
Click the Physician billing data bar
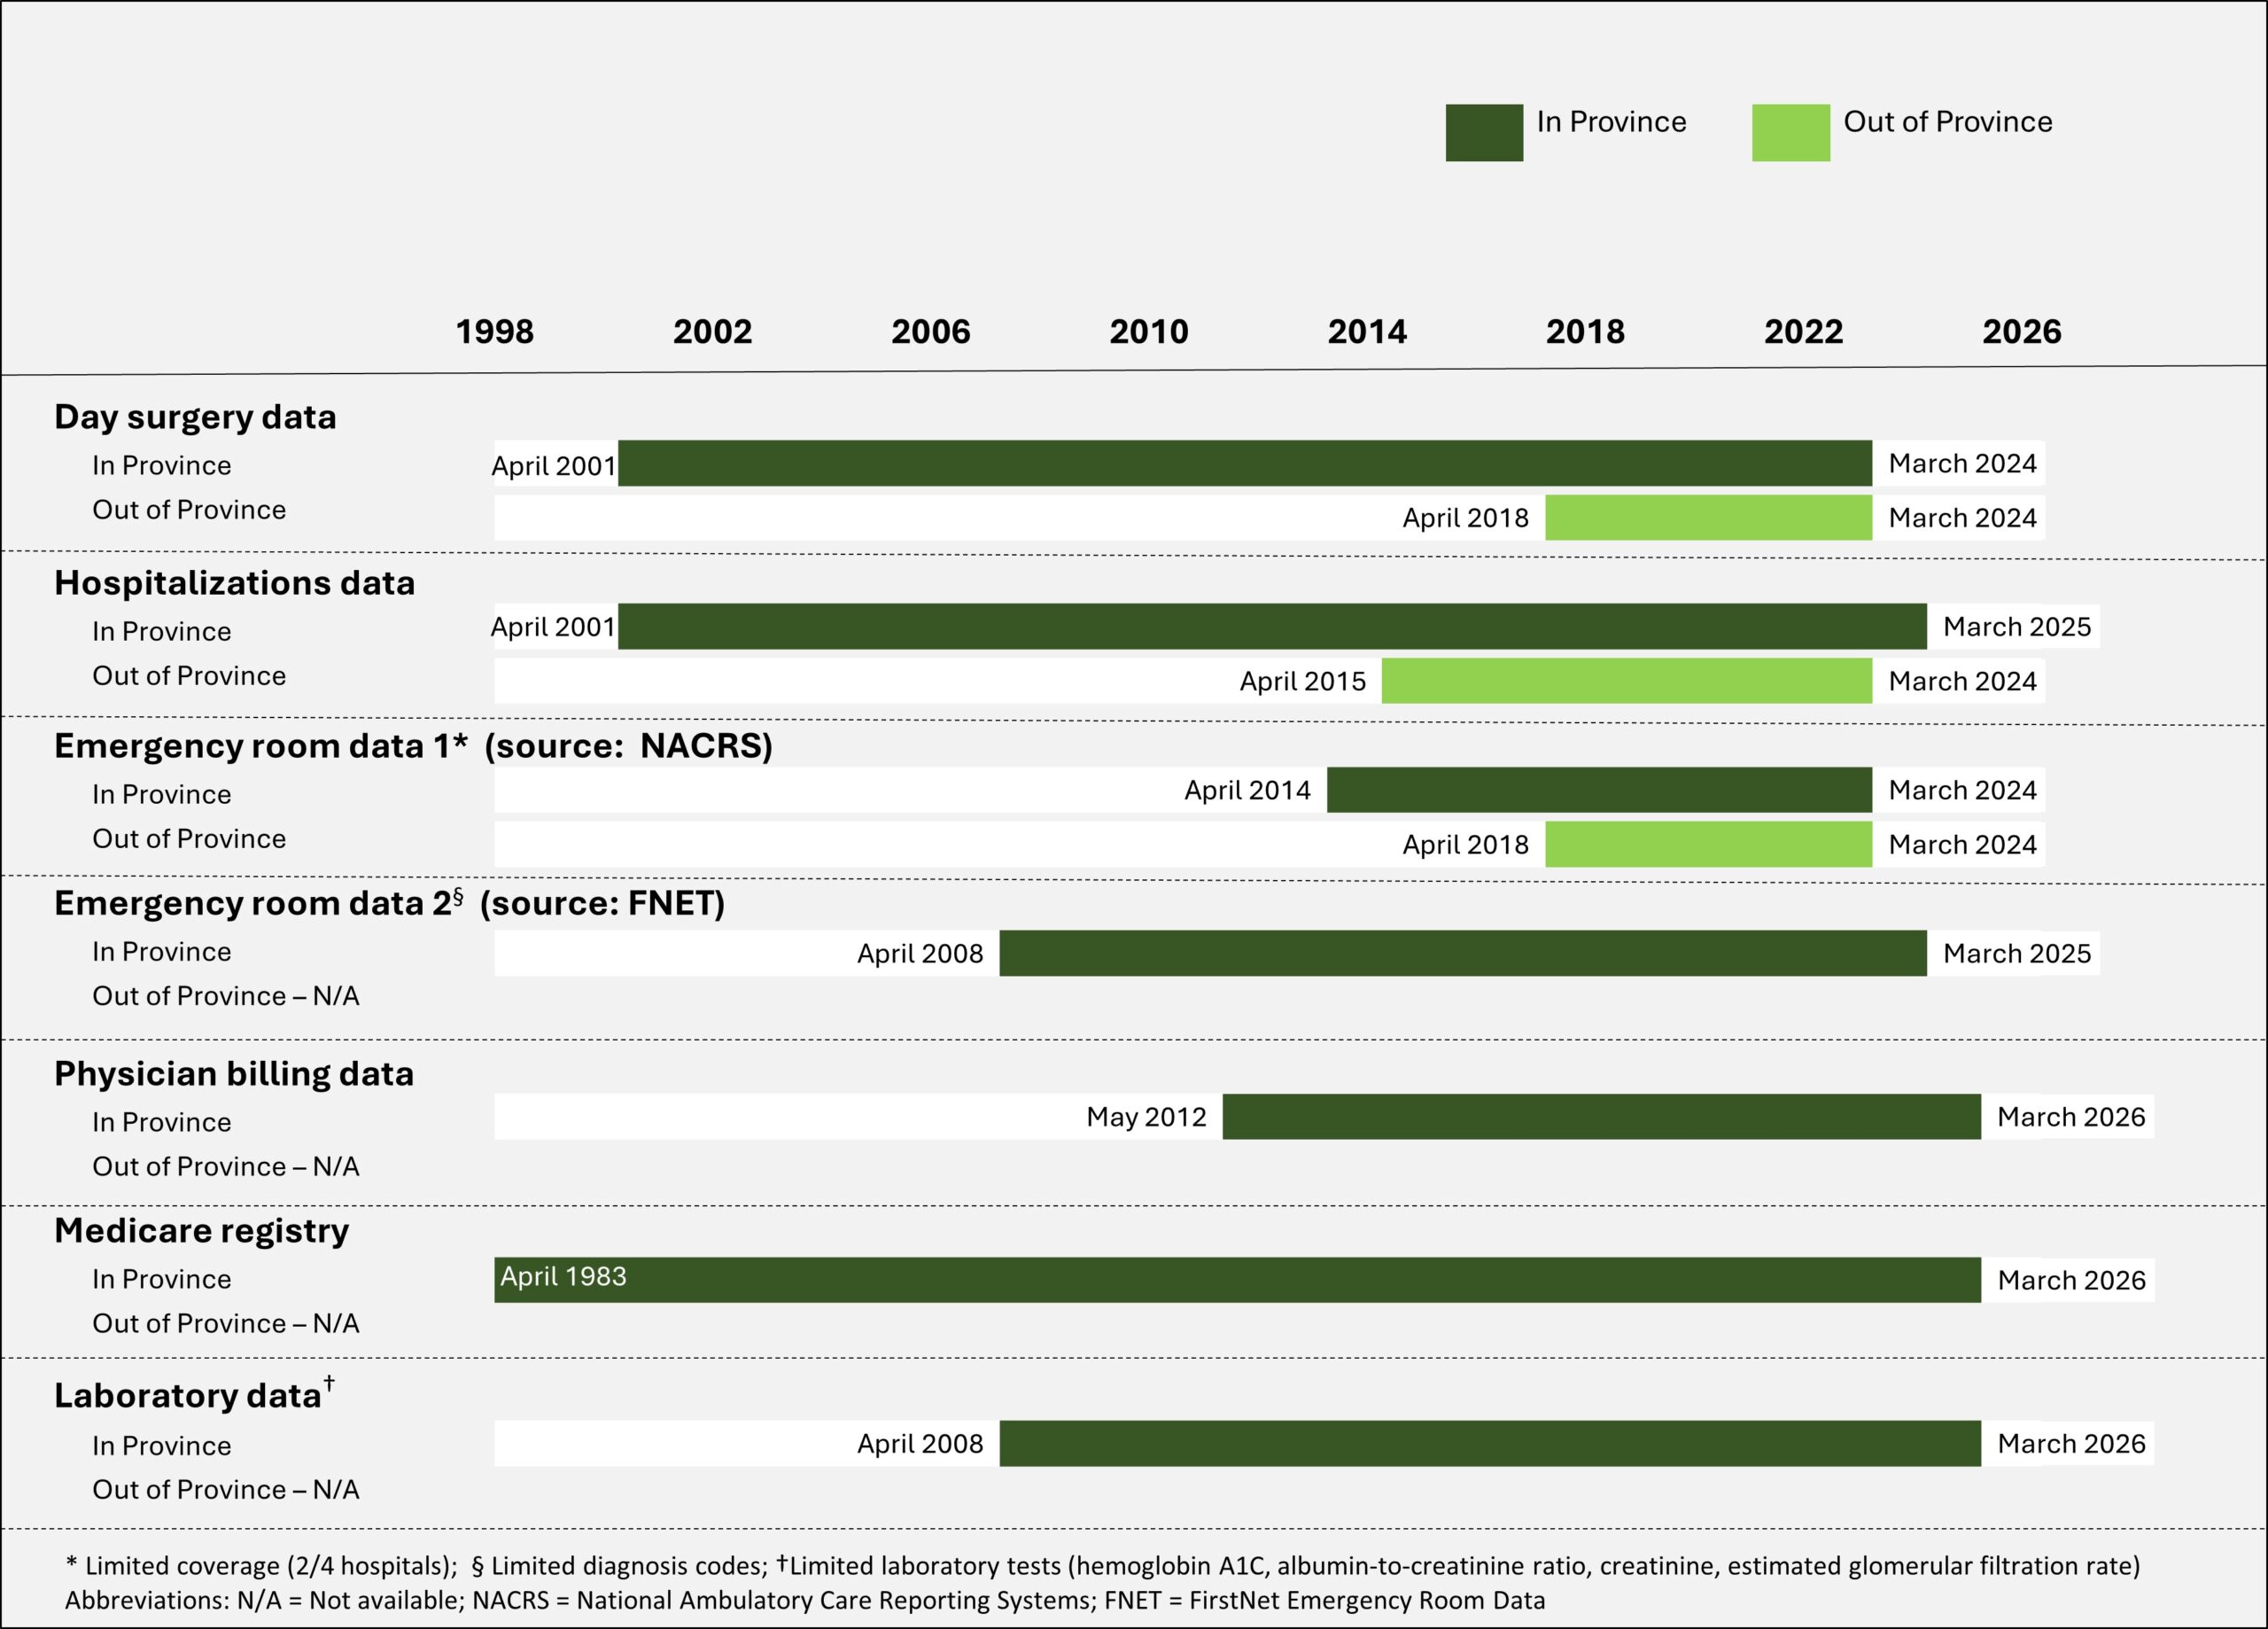click(x=1601, y=1116)
